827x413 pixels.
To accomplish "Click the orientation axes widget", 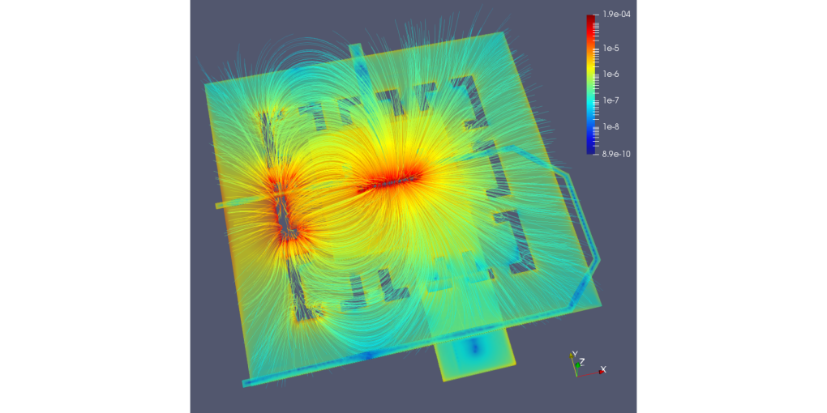I will [588, 364].
